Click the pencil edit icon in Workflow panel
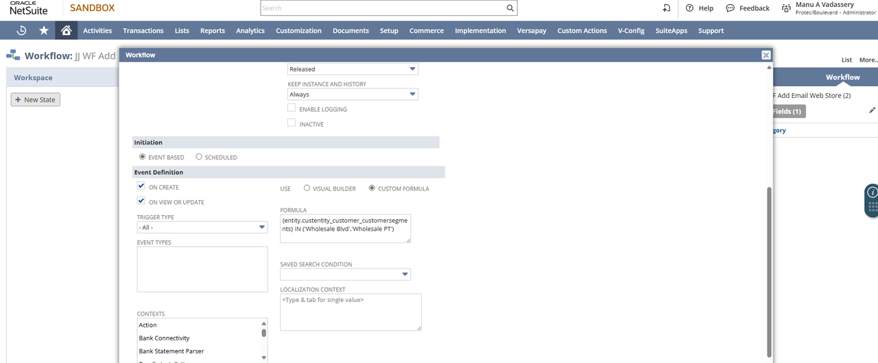 pyautogui.click(x=872, y=110)
